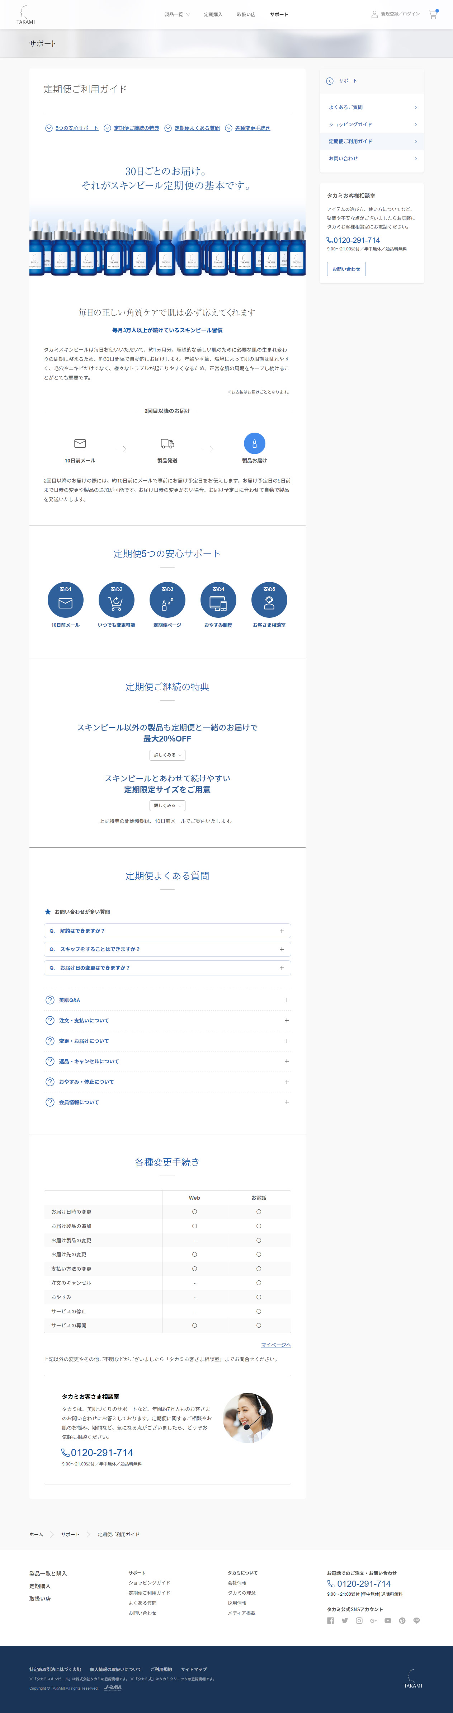Open the 製品一覧 dropdown in top navigation
The image size is (453, 1713).
click(x=178, y=14)
